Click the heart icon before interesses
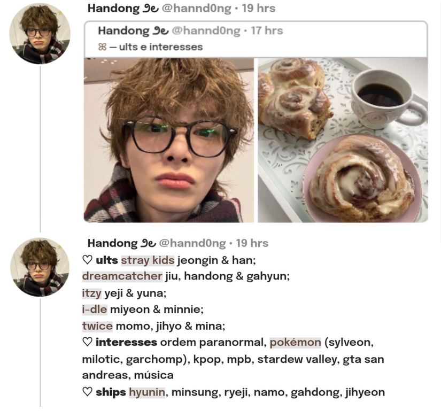Viewport: 441px width, 418px height. pos(88,342)
